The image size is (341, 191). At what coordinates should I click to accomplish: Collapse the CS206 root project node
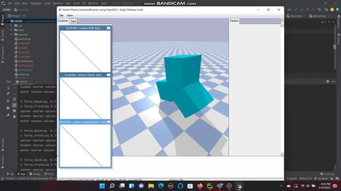click(7, 21)
